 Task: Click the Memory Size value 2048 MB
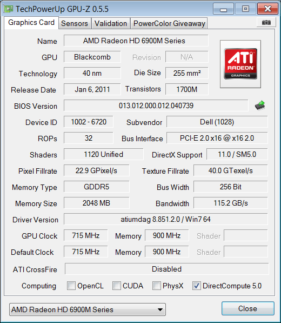(x=97, y=203)
